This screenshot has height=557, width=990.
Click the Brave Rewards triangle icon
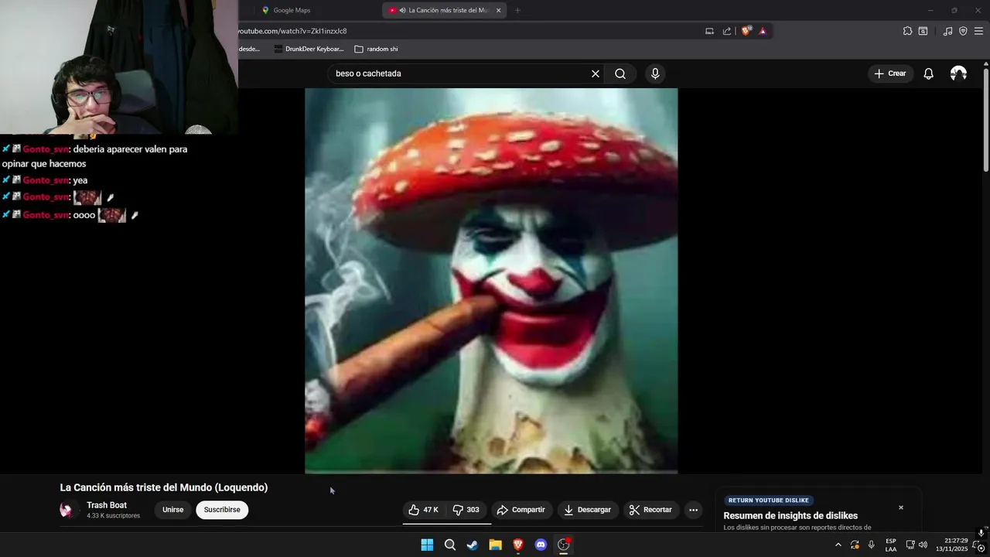click(763, 31)
